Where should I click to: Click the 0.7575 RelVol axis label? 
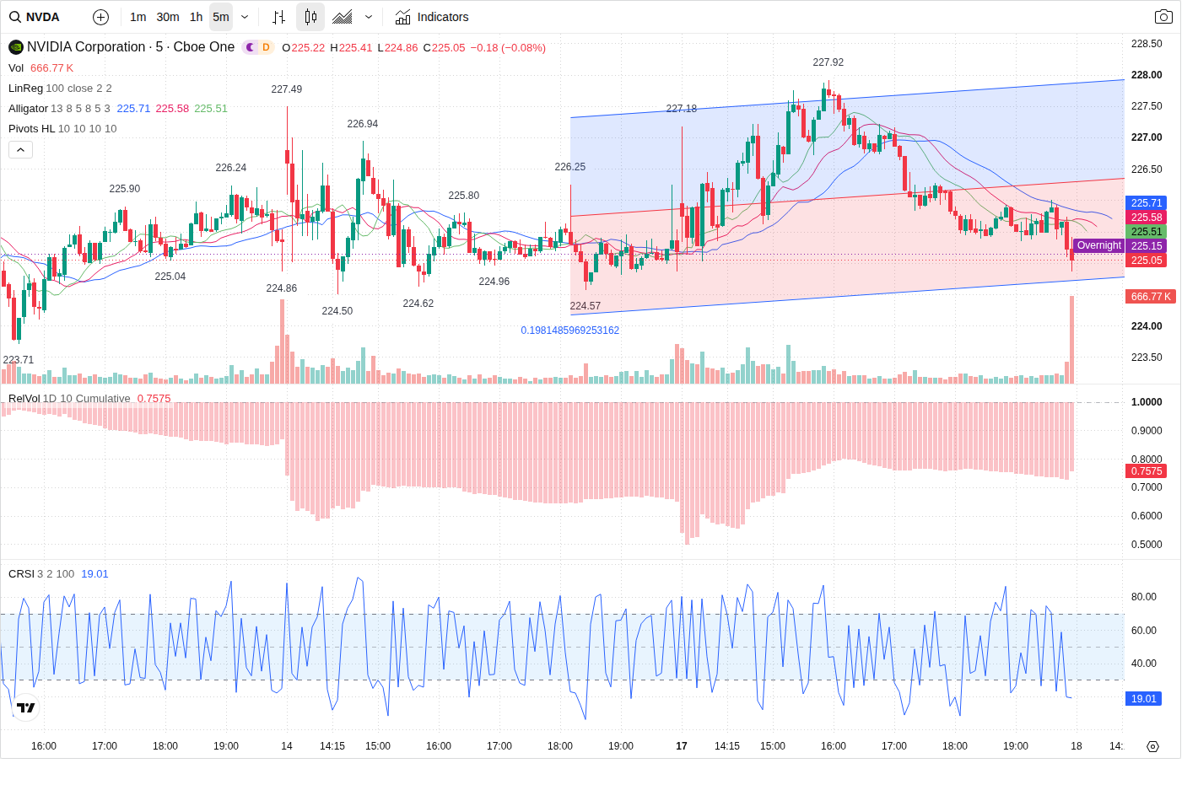click(x=1147, y=471)
